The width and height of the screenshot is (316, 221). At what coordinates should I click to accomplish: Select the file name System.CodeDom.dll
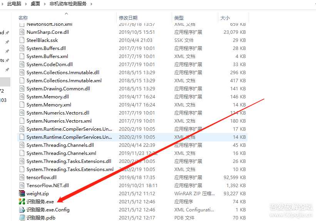tap(50, 65)
